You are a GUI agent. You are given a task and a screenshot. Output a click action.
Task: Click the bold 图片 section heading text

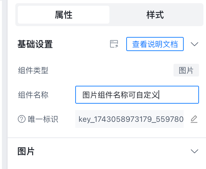pos(26,151)
